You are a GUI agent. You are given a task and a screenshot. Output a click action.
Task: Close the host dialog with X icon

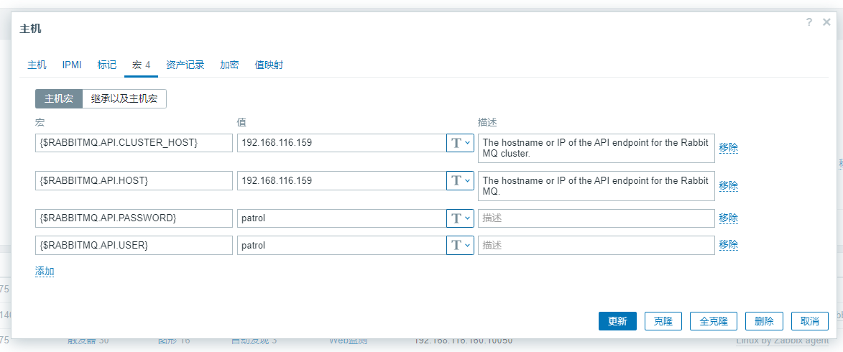click(x=826, y=22)
